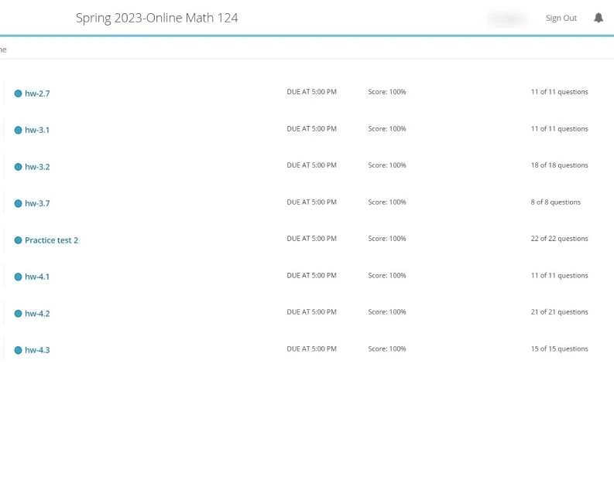This screenshot has height=493, width=614.
Task: Click the status dot beside hw-3.7
Action: (x=19, y=203)
